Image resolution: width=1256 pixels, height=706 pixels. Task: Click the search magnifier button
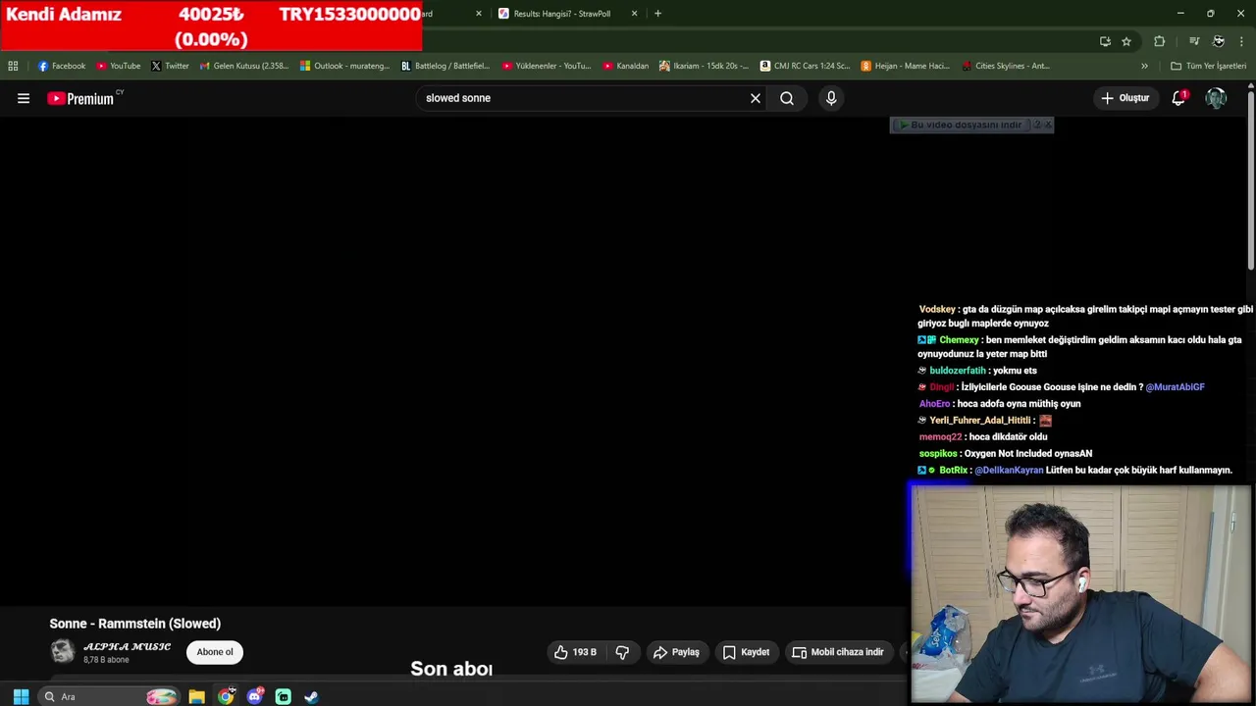tap(787, 98)
